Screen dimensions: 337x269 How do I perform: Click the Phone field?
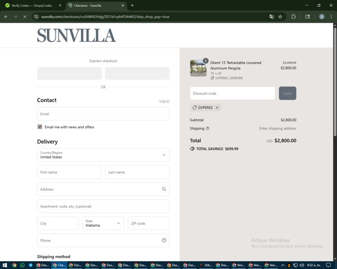[103, 241]
